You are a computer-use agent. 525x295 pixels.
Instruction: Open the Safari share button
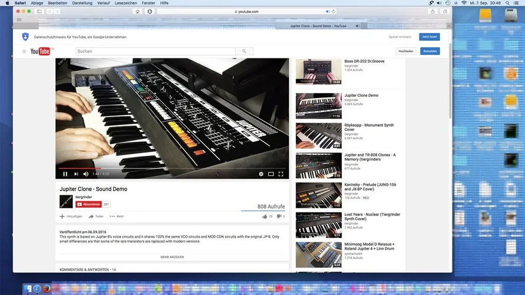point(433,11)
